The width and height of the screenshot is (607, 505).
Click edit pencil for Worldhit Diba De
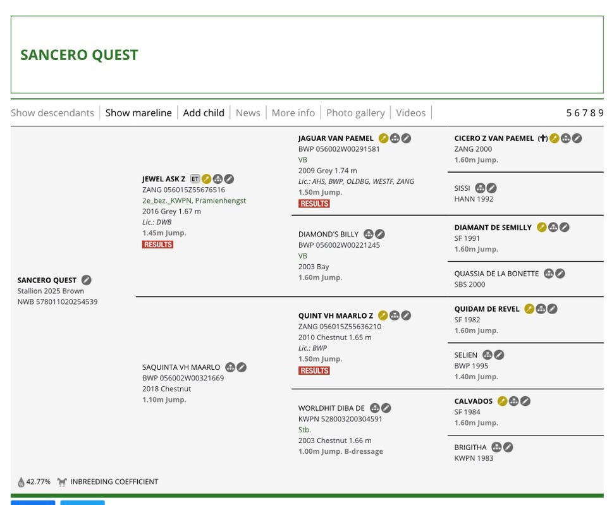(386, 408)
